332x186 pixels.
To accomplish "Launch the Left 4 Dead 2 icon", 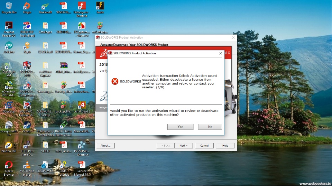I will (82, 107).
